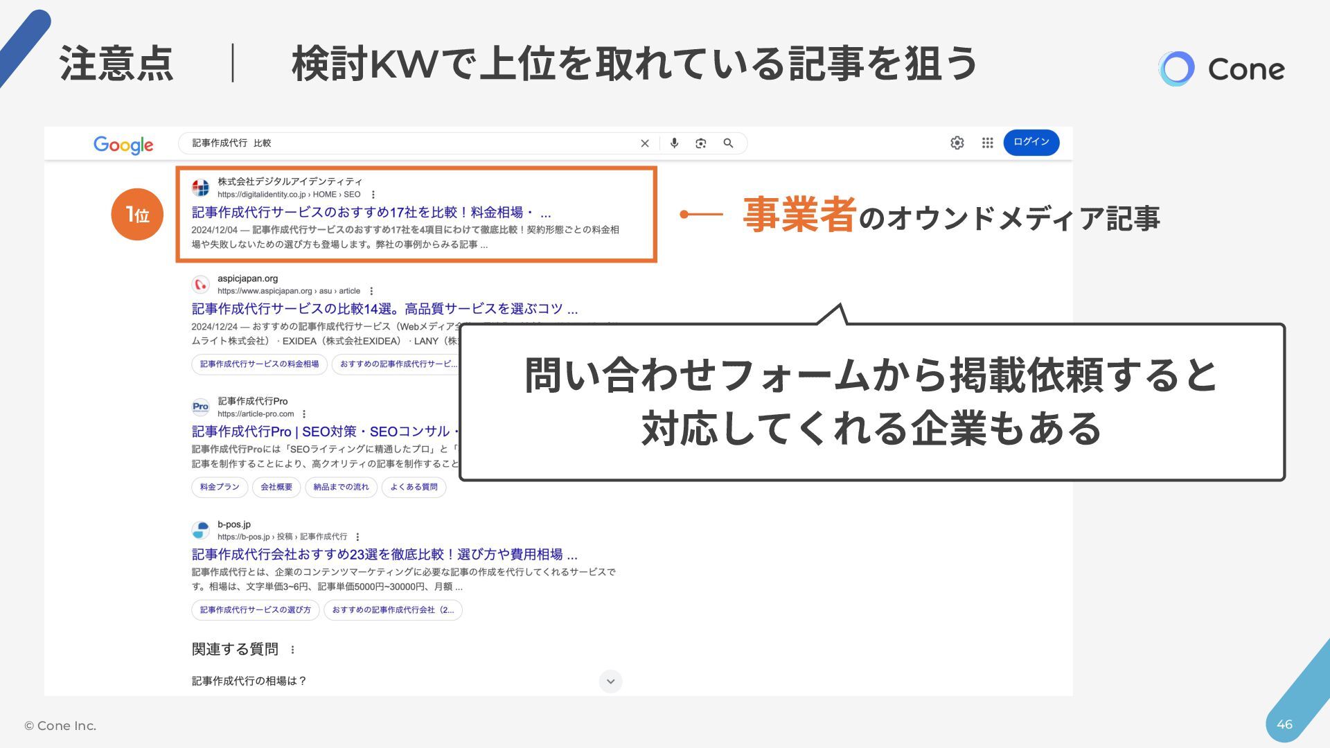Open Google settings gear icon
The height and width of the screenshot is (748, 1330).
(x=957, y=143)
